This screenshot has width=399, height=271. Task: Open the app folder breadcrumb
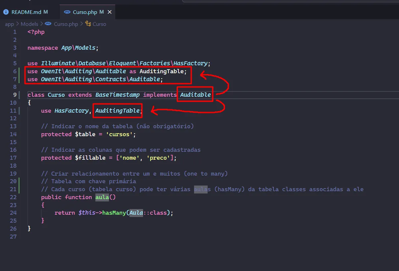[9, 24]
